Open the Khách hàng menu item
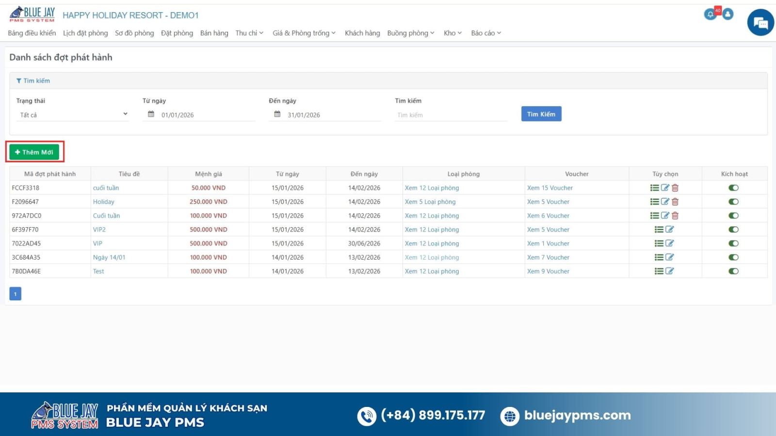 [362, 33]
